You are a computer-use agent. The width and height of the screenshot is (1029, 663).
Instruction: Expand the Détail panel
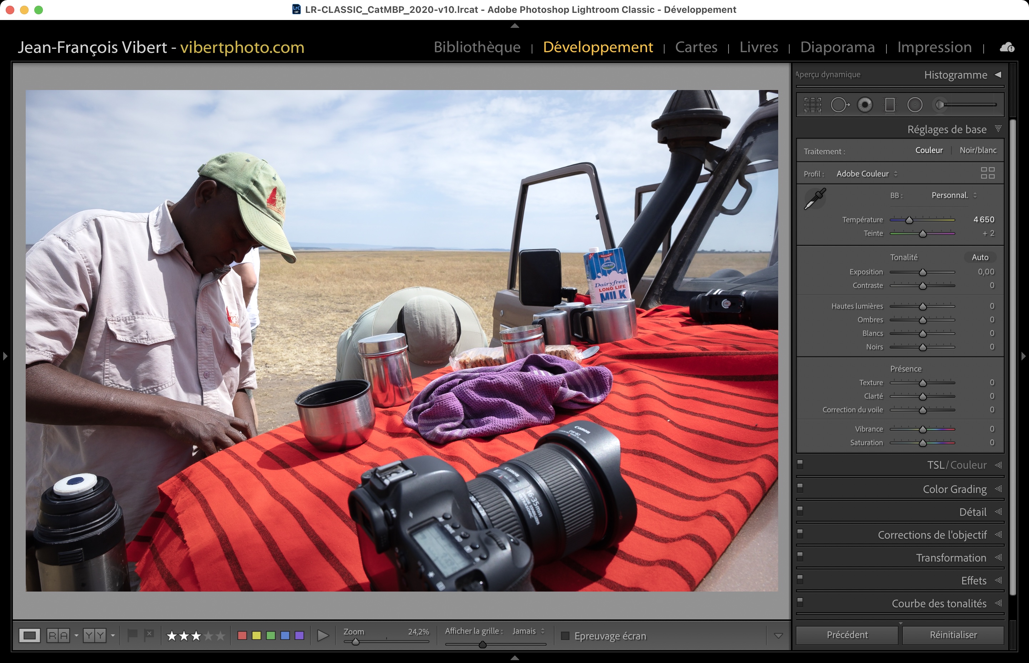pos(972,512)
